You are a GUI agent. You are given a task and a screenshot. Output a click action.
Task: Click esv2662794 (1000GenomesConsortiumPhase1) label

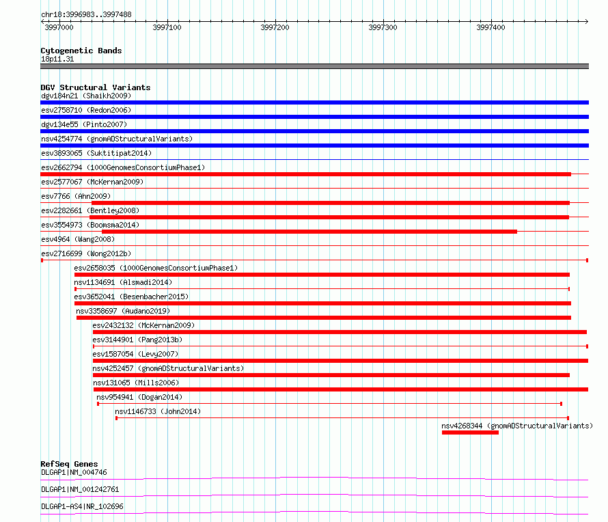[x=123, y=167]
